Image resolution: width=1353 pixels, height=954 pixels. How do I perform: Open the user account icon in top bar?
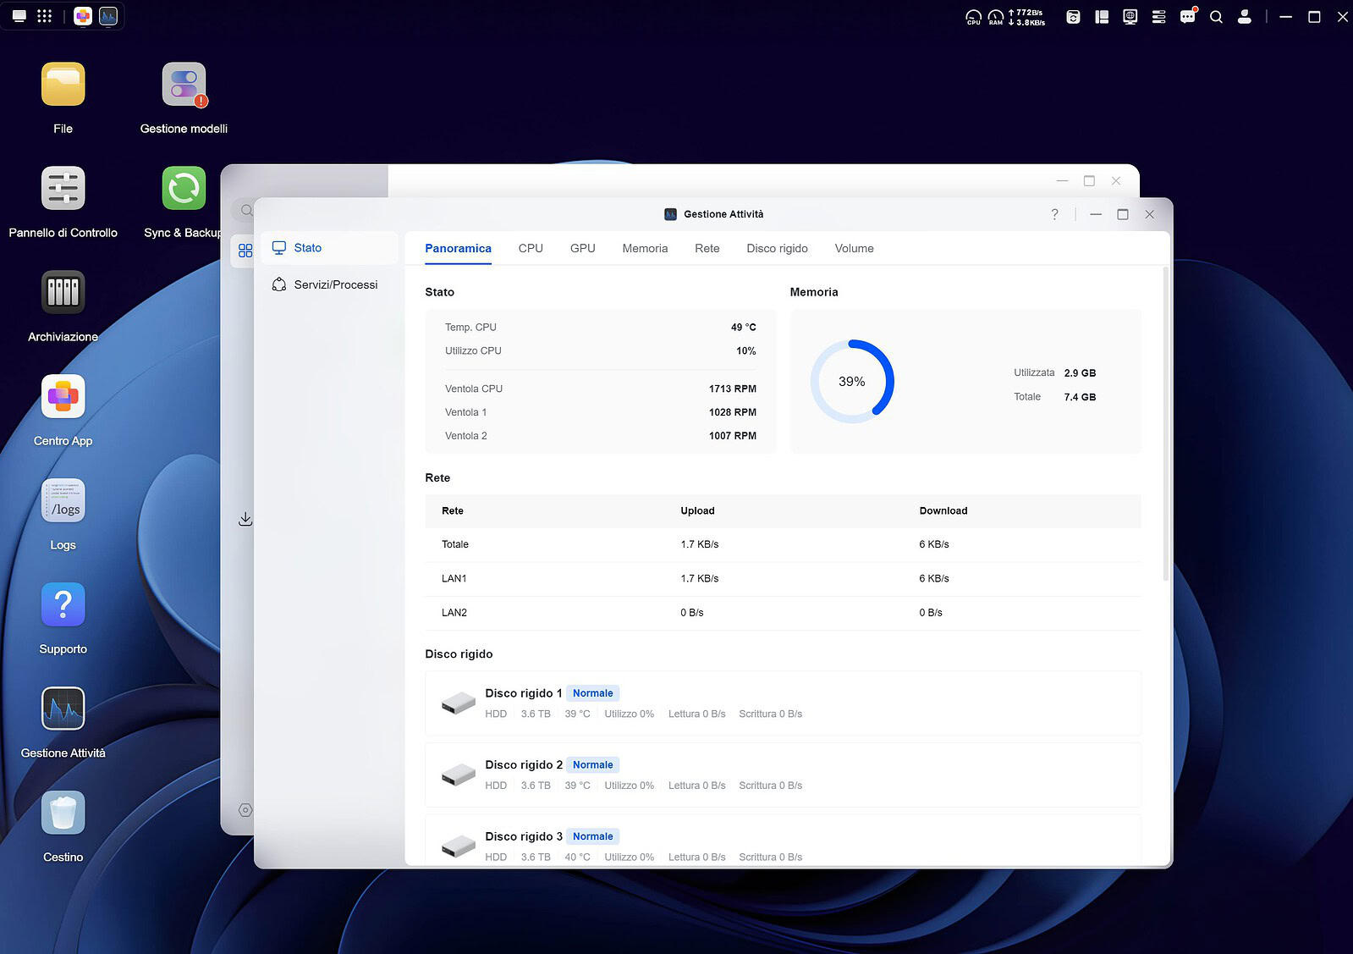pos(1245,17)
